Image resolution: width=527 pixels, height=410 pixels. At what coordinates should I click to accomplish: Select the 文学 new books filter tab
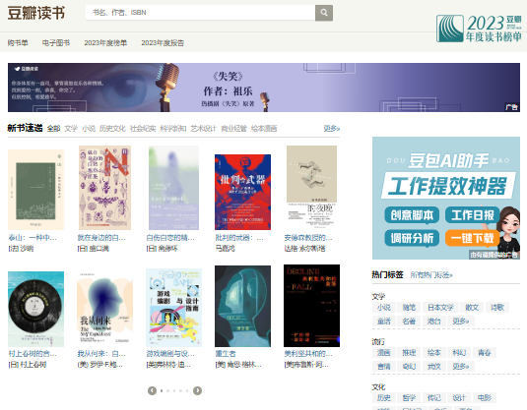tap(71, 129)
